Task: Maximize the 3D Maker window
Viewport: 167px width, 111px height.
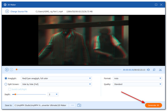Action: click(156, 5)
